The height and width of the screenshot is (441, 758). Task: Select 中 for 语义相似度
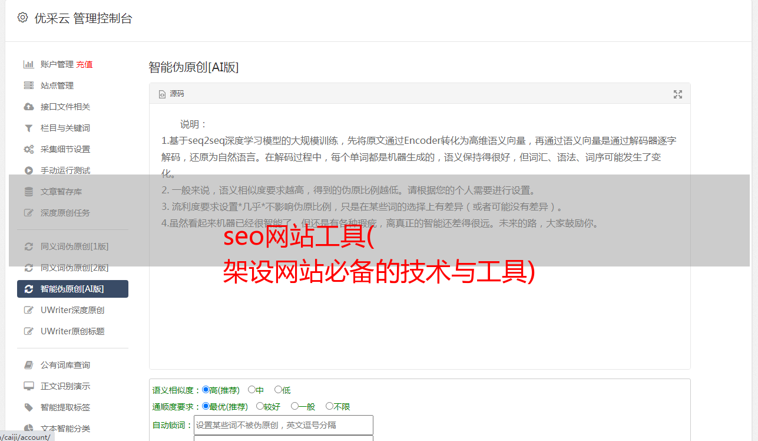(251, 390)
